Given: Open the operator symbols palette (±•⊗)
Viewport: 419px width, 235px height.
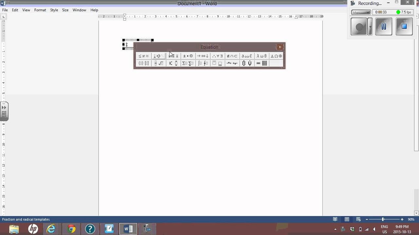Looking at the screenshot, I should click(188, 56).
